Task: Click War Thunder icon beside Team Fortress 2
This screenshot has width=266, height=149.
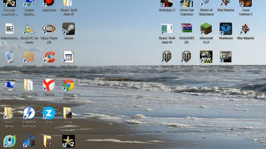Action: click(226, 3)
